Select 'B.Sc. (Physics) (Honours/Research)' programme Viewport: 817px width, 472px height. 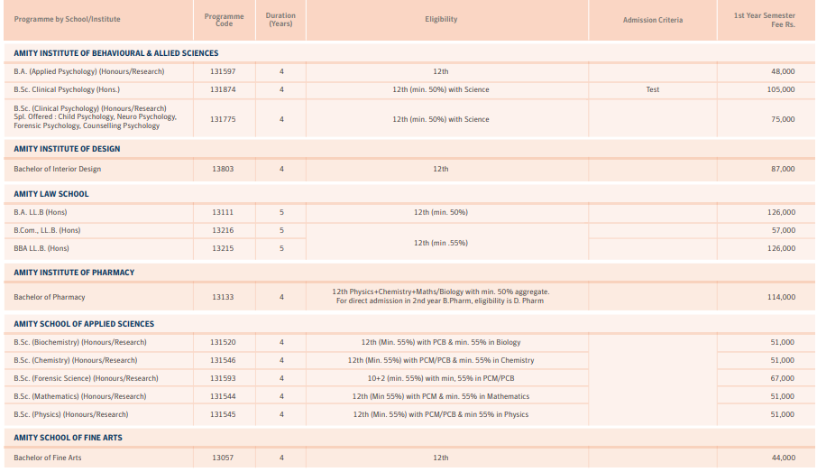pyautogui.click(x=71, y=414)
